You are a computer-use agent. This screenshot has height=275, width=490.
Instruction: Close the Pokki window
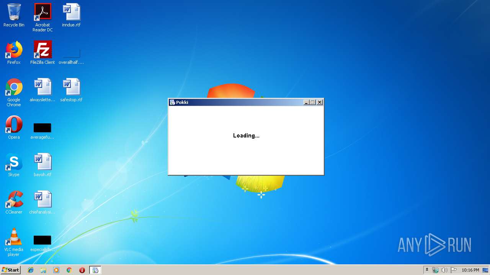click(x=320, y=102)
